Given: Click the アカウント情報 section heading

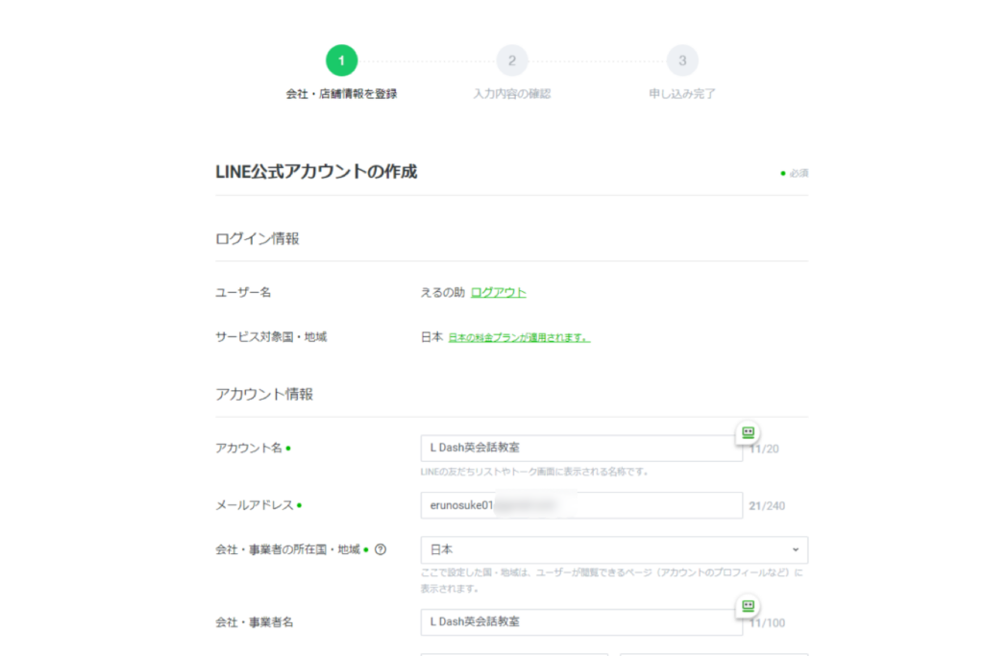Looking at the screenshot, I should tap(264, 395).
